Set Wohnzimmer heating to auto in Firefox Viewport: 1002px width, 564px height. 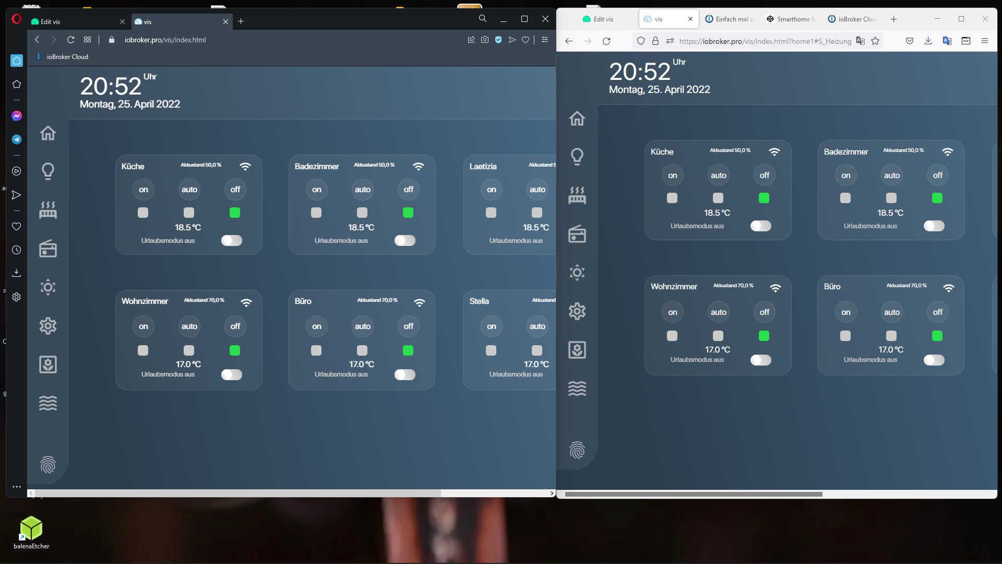[719, 312]
